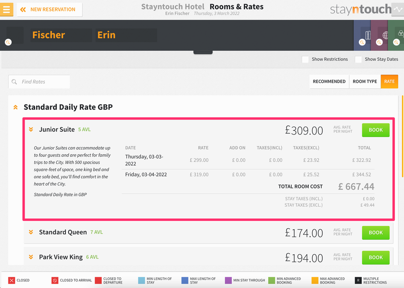This screenshot has height=288, width=404.
Task: Click the 6 AVL availability label
Action: (92, 257)
